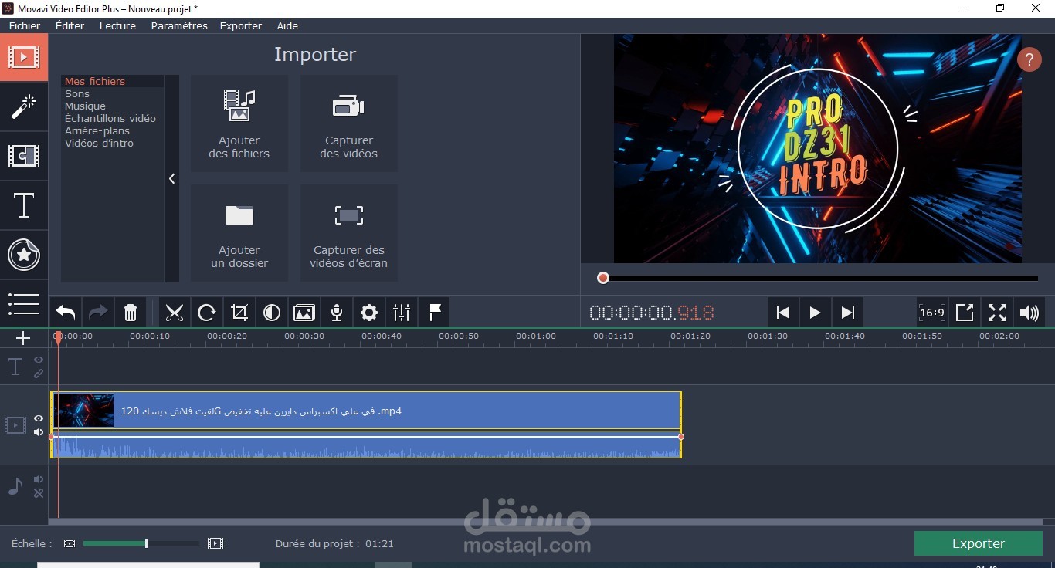Open the Titles text tab

tap(24, 205)
